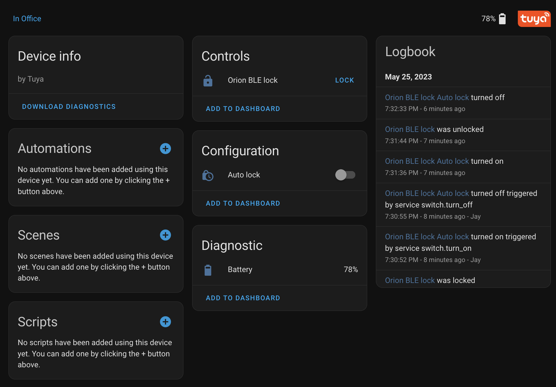Enable the Auto lock toggle switch
Screen dimensions: 556x387
346,175
